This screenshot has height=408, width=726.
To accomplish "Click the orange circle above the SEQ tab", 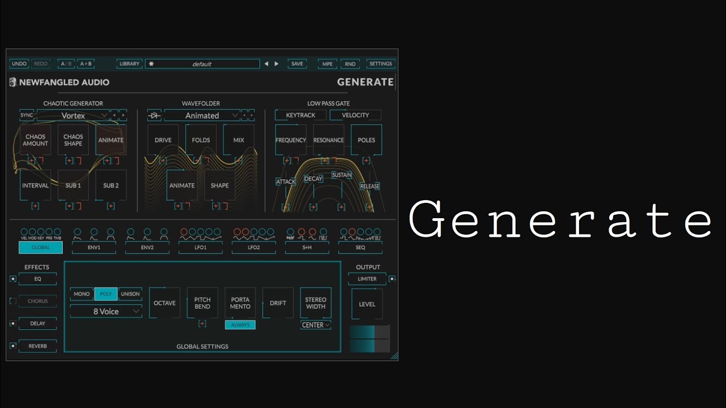I will [352, 232].
